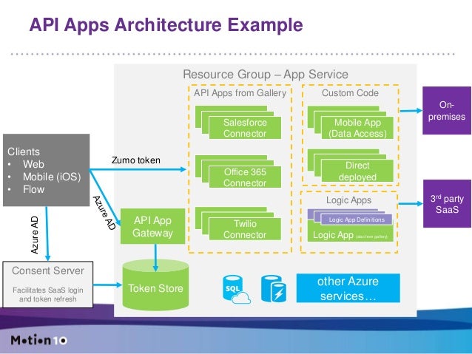The width and height of the screenshot is (472, 354).
Task: Click the storage cylinder with lightning icon
Action: (x=274, y=289)
